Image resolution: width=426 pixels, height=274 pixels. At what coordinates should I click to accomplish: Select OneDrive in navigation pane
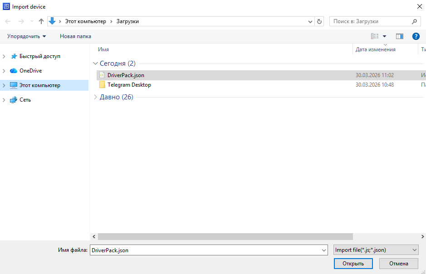tap(31, 71)
